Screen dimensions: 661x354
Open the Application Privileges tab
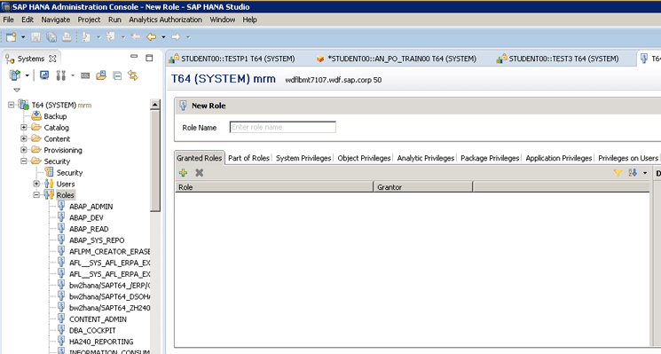coord(559,158)
